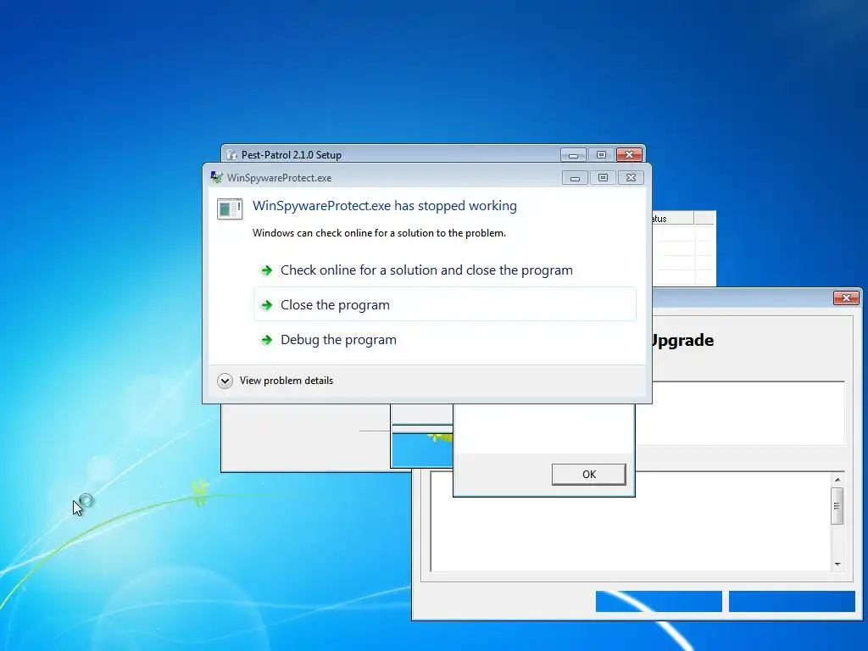Image resolution: width=868 pixels, height=651 pixels.
Task: Click green arrow beside Close the program
Action: coord(266,305)
